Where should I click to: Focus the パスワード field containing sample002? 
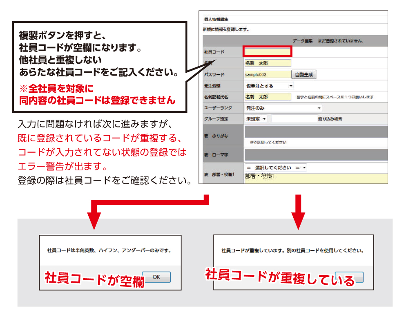267,75
